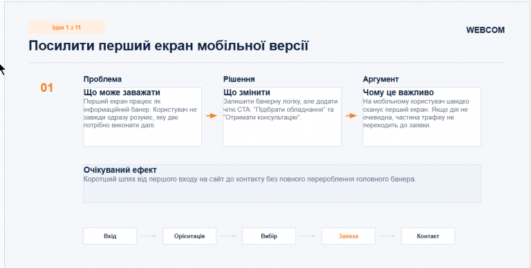Select the 'Що може заважати' card heading
Screen dimensions: 531x268
pos(122,93)
